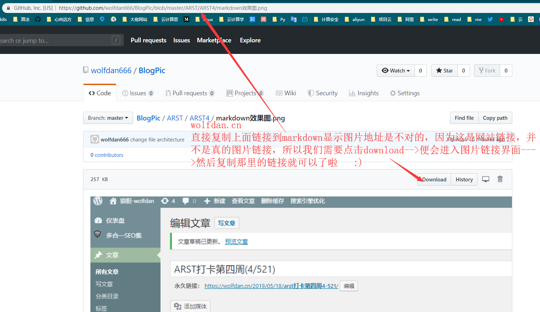
Task: Open the Py bookmark folder
Action: (279, 19)
